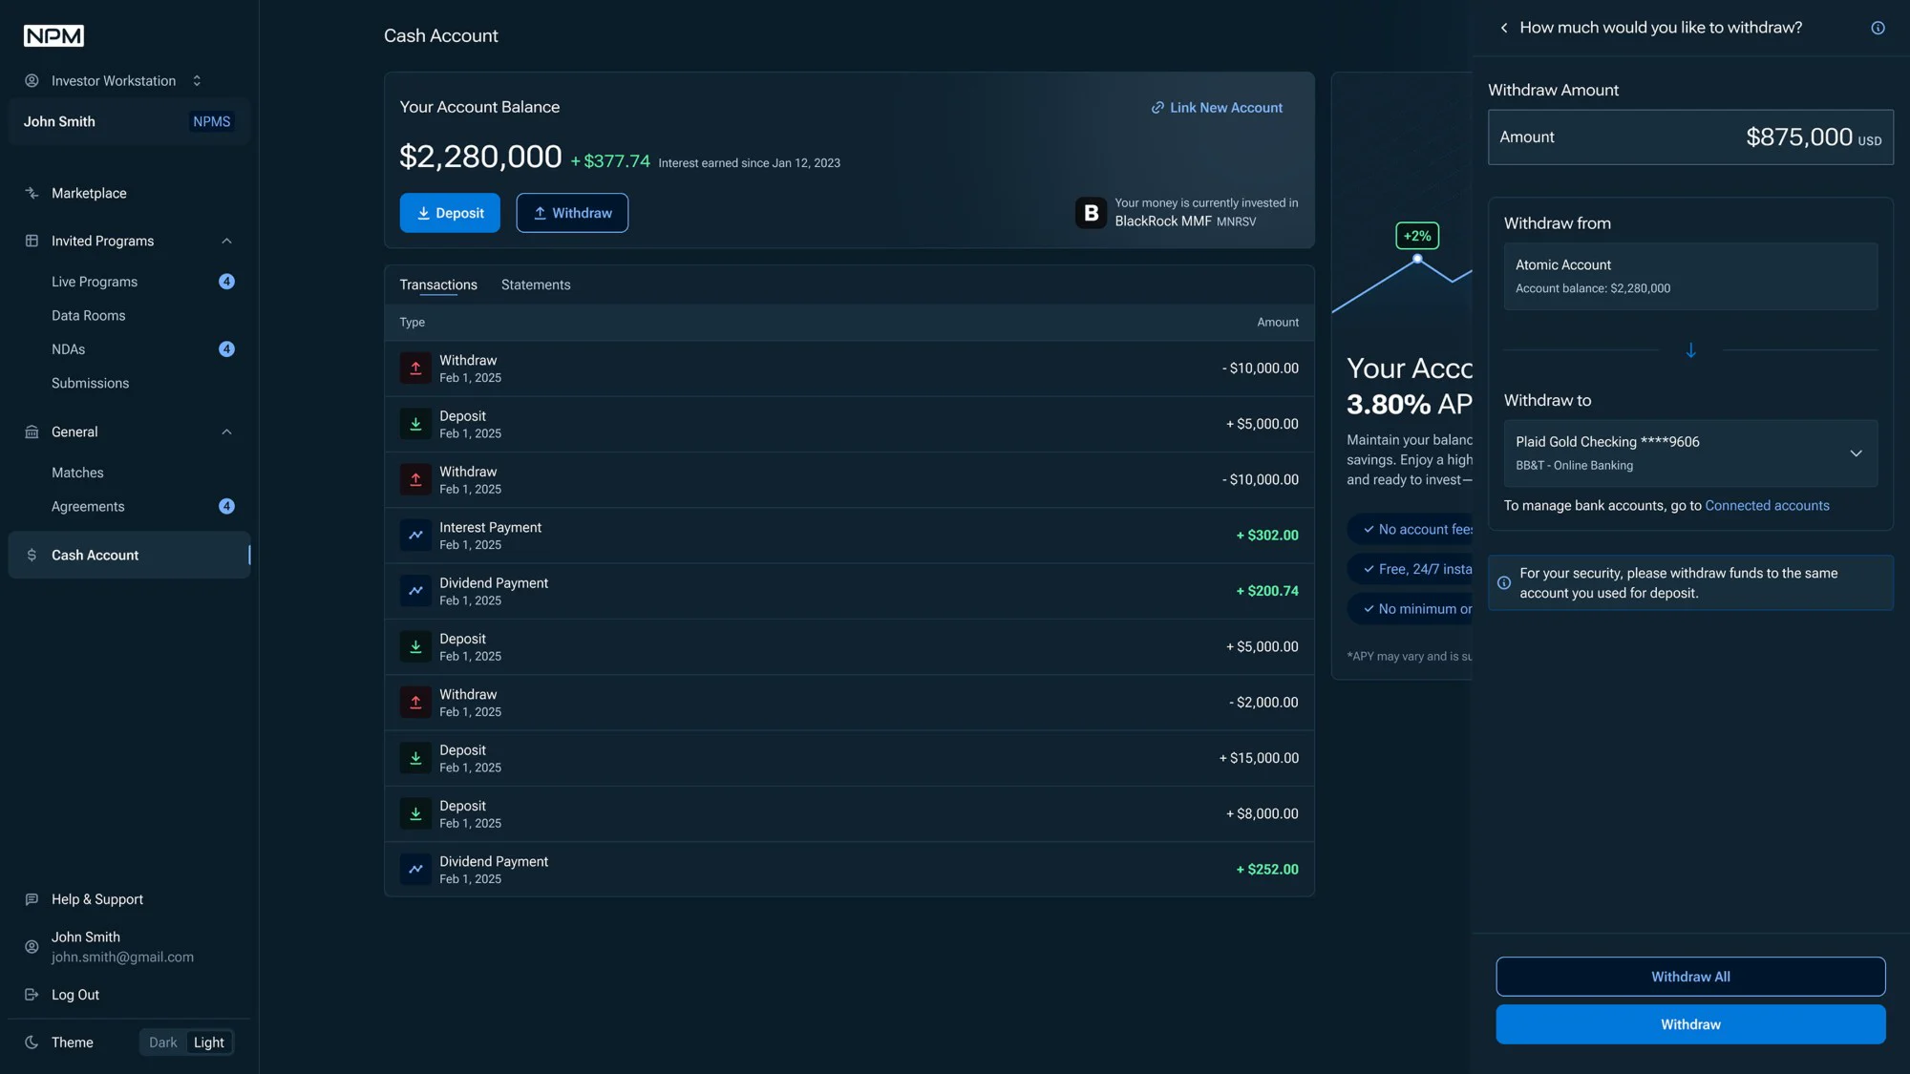Image resolution: width=1910 pixels, height=1074 pixels.
Task: Confirm with the blue Withdraw button
Action: point(1690,1024)
